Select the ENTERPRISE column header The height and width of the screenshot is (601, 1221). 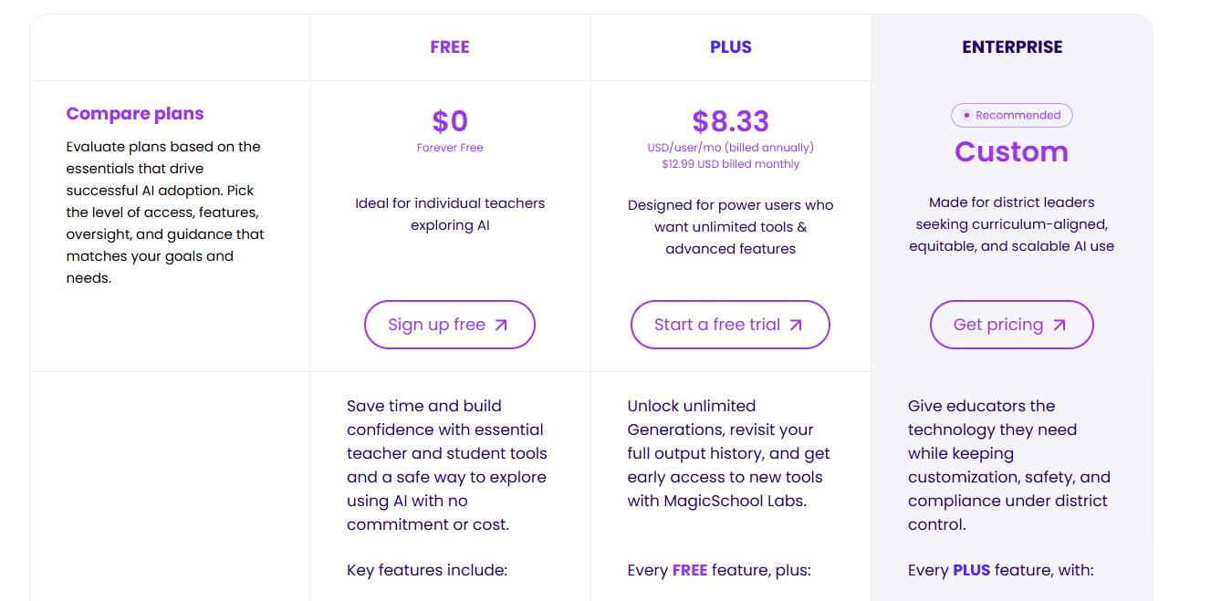1011,47
